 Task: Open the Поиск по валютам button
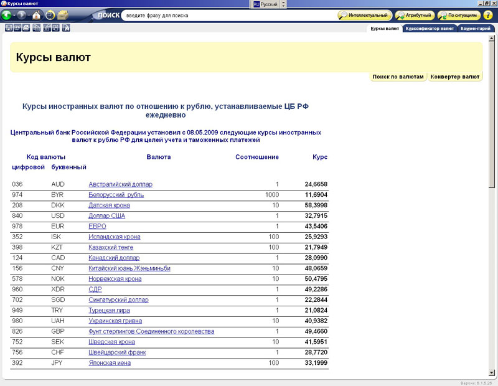pos(398,77)
